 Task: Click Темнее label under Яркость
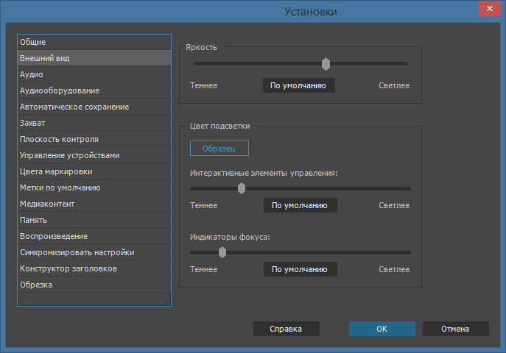(x=203, y=85)
